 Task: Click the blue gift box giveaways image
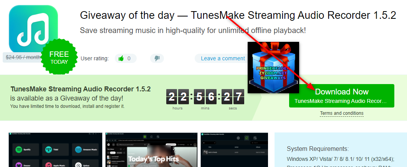pos(273,68)
